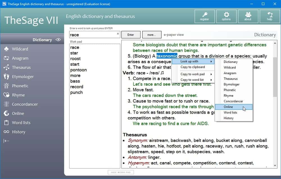
Task: Click the Online globe icon in sidebar
Action: (6, 113)
